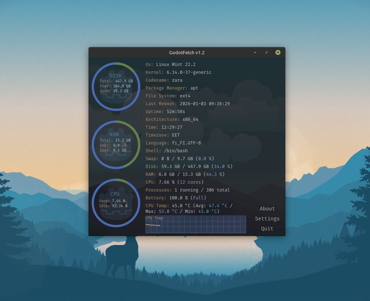Click Total: 15.3 GB in RAM gauge
This screenshot has height=301, width=370.
115,140
